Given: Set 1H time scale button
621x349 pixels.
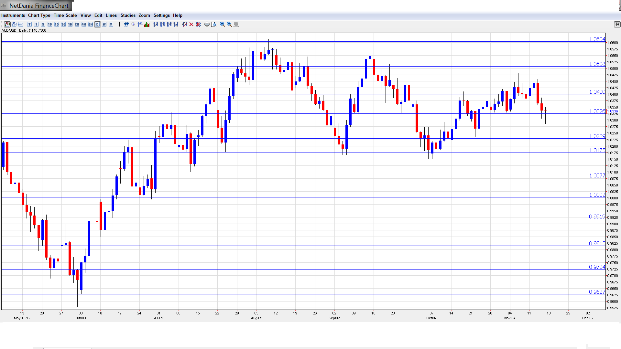Looking at the screenshot, I should point(70,24).
